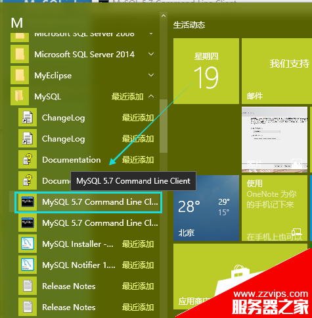This screenshot has width=312, height=318.
Task: Click the highlighted MySQL Command Line Client icon
Action: coord(28,201)
